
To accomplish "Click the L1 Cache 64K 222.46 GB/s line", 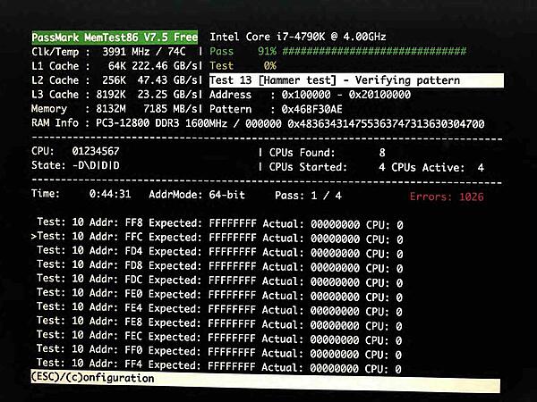I will click(115, 66).
